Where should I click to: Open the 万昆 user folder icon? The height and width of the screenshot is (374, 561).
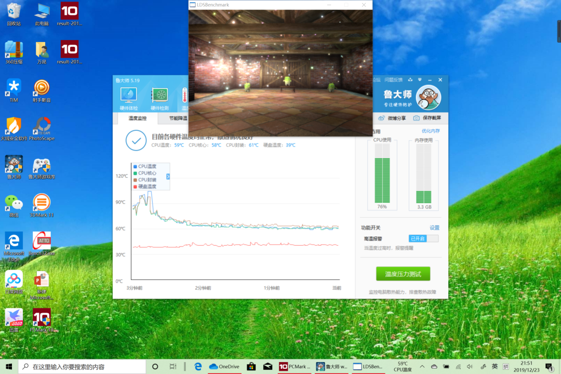click(x=42, y=52)
